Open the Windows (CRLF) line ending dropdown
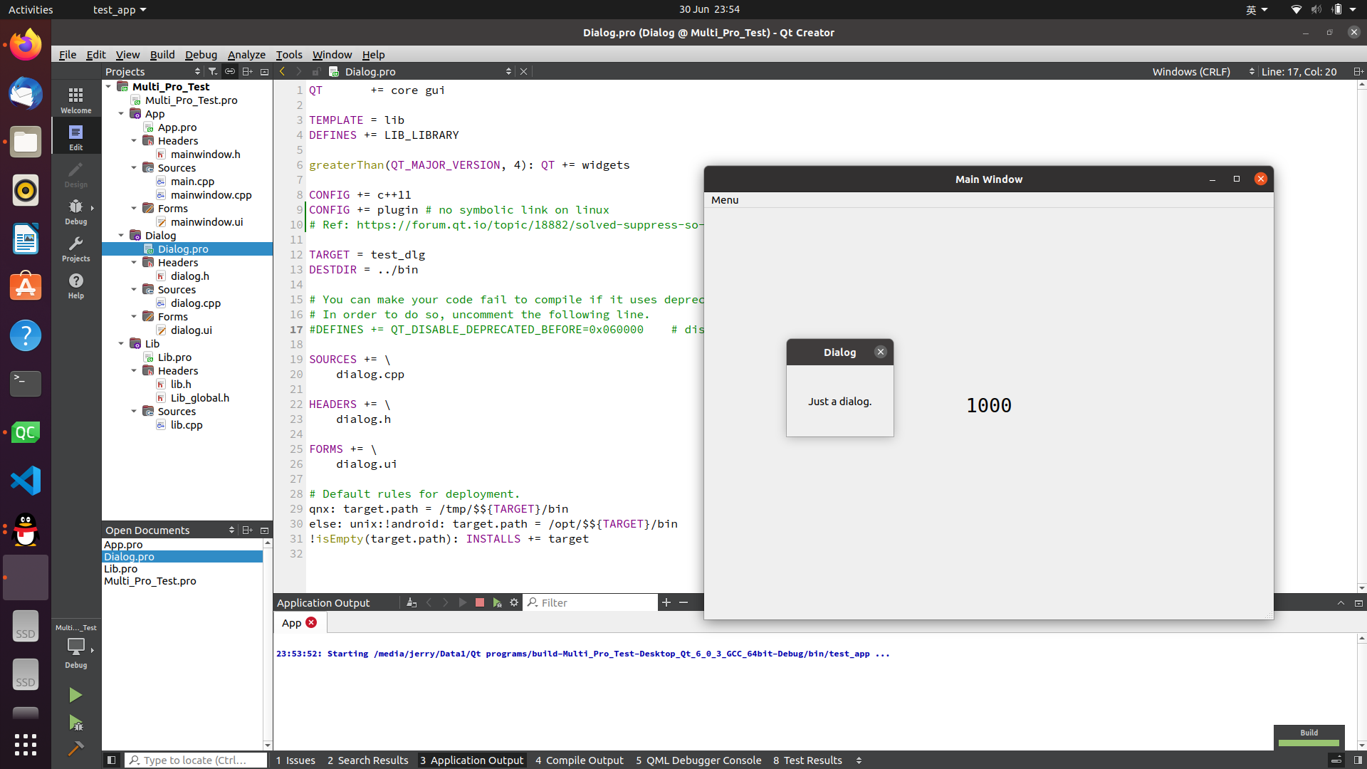This screenshot has width=1367, height=769. tap(1203, 71)
